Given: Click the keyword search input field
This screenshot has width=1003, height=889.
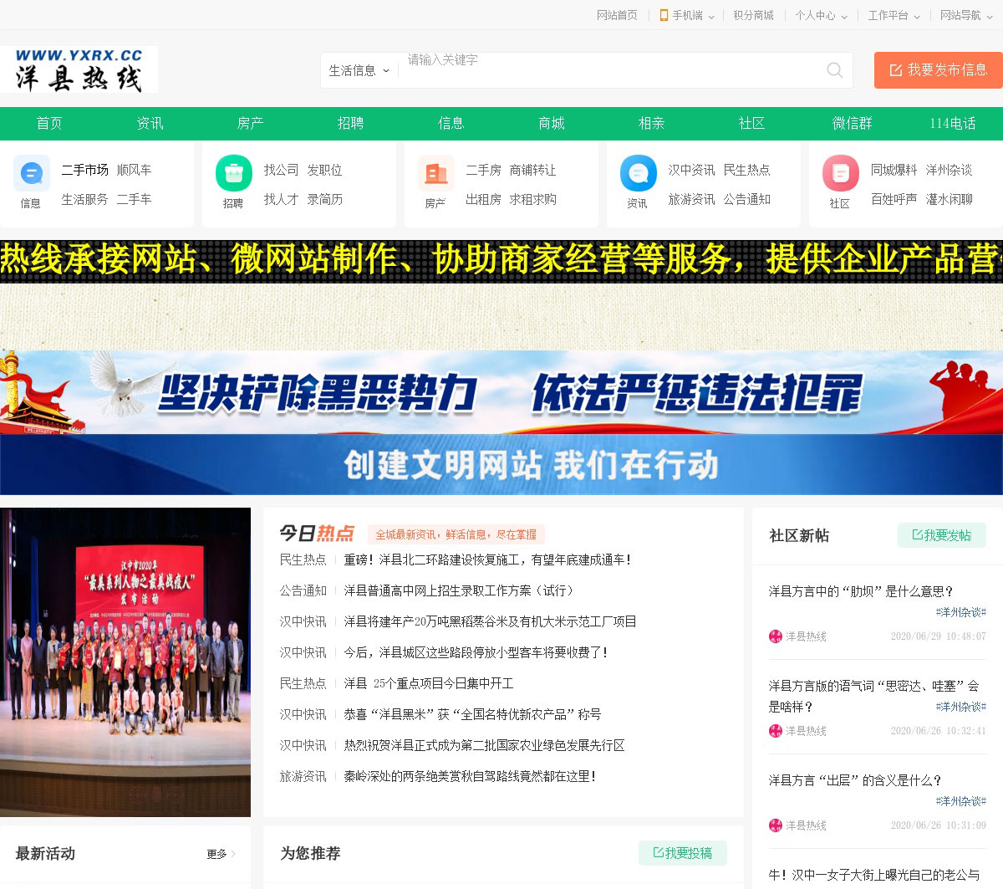Looking at the screenshot, I should 610,70.
